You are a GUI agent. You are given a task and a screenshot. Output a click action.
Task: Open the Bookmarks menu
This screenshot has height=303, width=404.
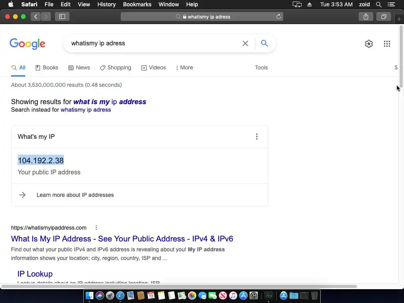pos(137,4)
